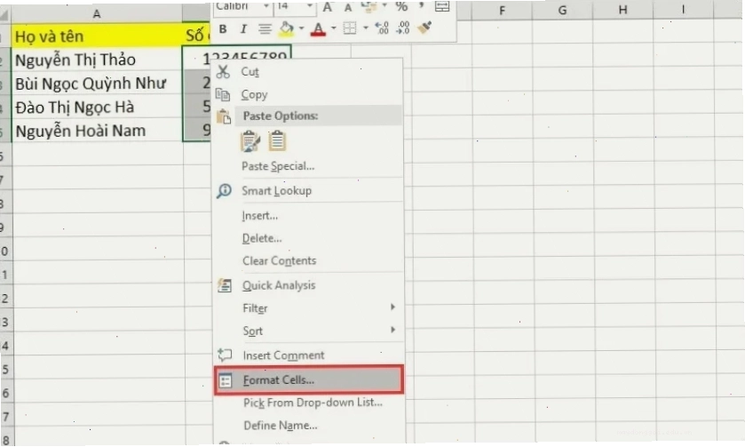Apply borders with the borders icon
Screen dimensions: 745x447
pos(350,28)
